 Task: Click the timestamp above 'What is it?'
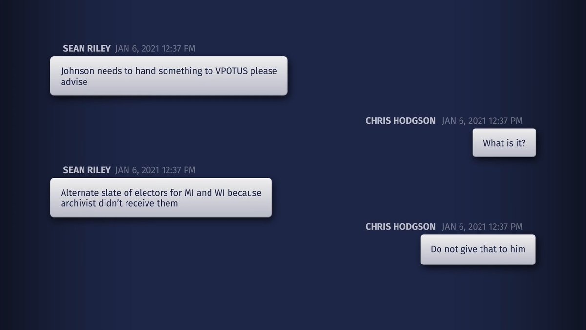click(x=482, y=121)
